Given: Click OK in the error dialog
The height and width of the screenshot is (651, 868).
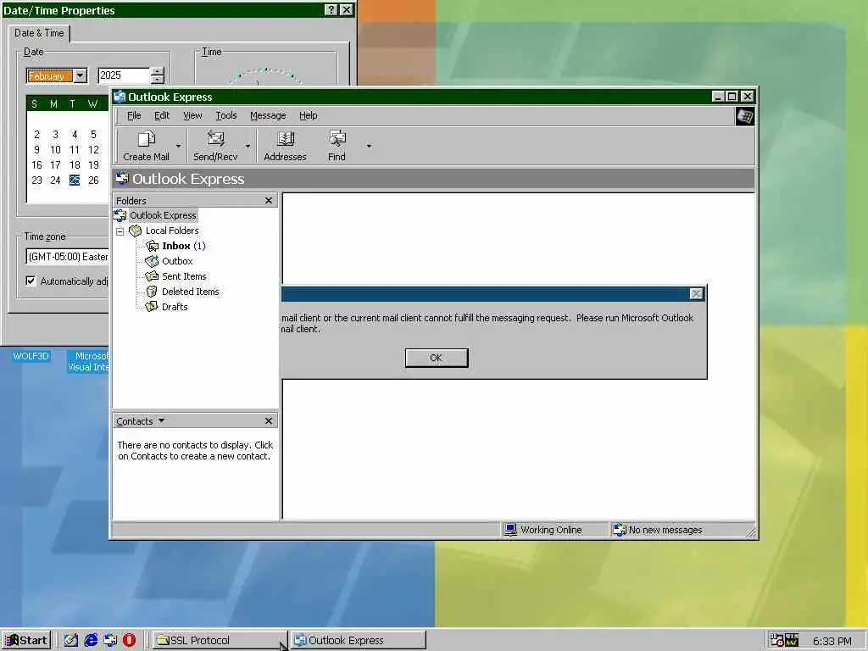Looking at the screenshot, I should point(437,358).
